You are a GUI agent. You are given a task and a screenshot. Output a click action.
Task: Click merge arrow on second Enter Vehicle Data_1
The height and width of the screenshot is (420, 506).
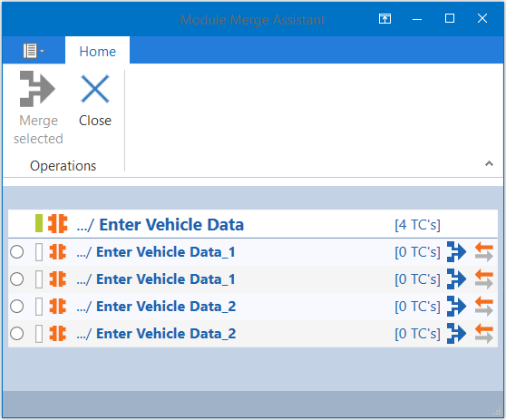[456, 278]
